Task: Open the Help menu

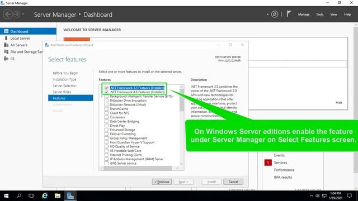Action: coord(347,15)
